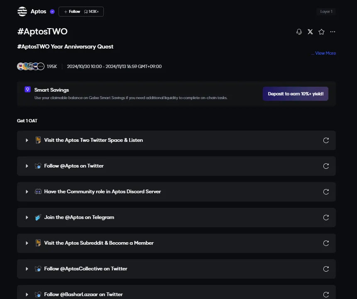Refresh the Follow @Aptos on Twitter task

pyautogui.click(x=326, y=166)
